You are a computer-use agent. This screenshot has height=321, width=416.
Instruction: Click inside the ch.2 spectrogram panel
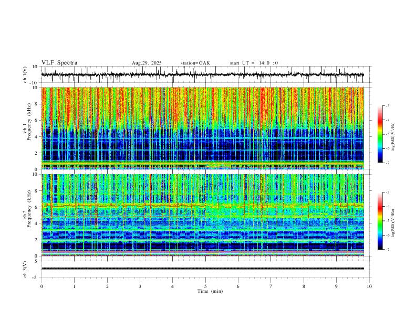click(x=202, y=215)
